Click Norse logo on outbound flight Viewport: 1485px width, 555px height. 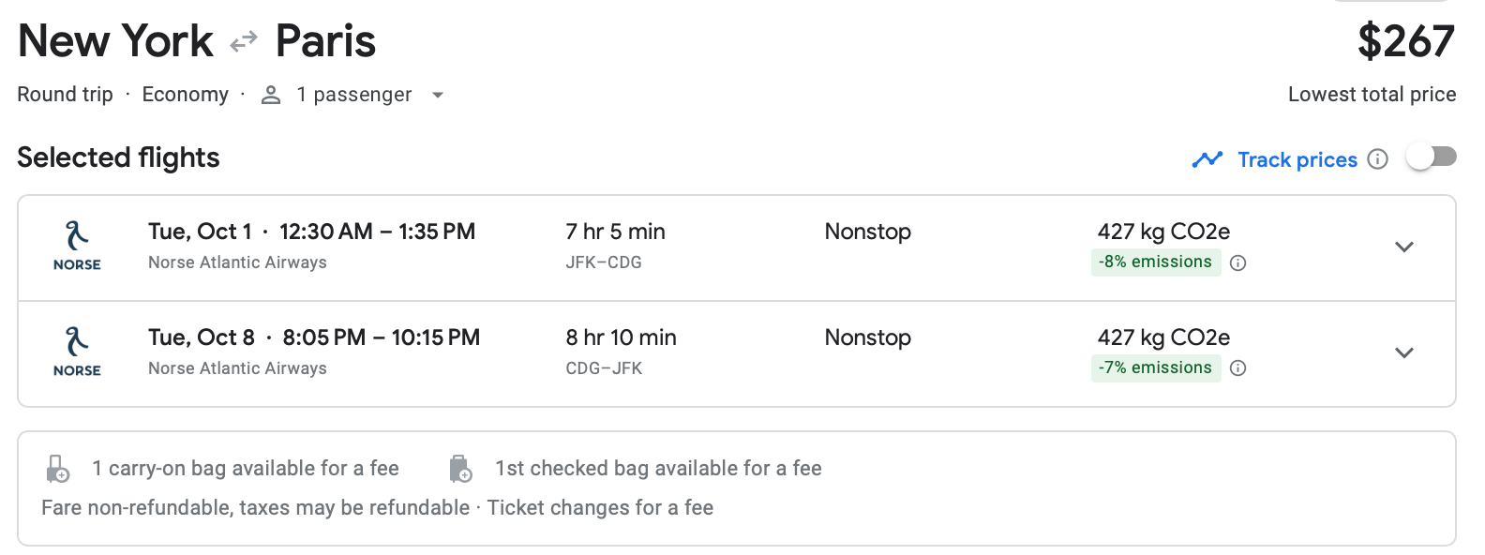point(77,246)
